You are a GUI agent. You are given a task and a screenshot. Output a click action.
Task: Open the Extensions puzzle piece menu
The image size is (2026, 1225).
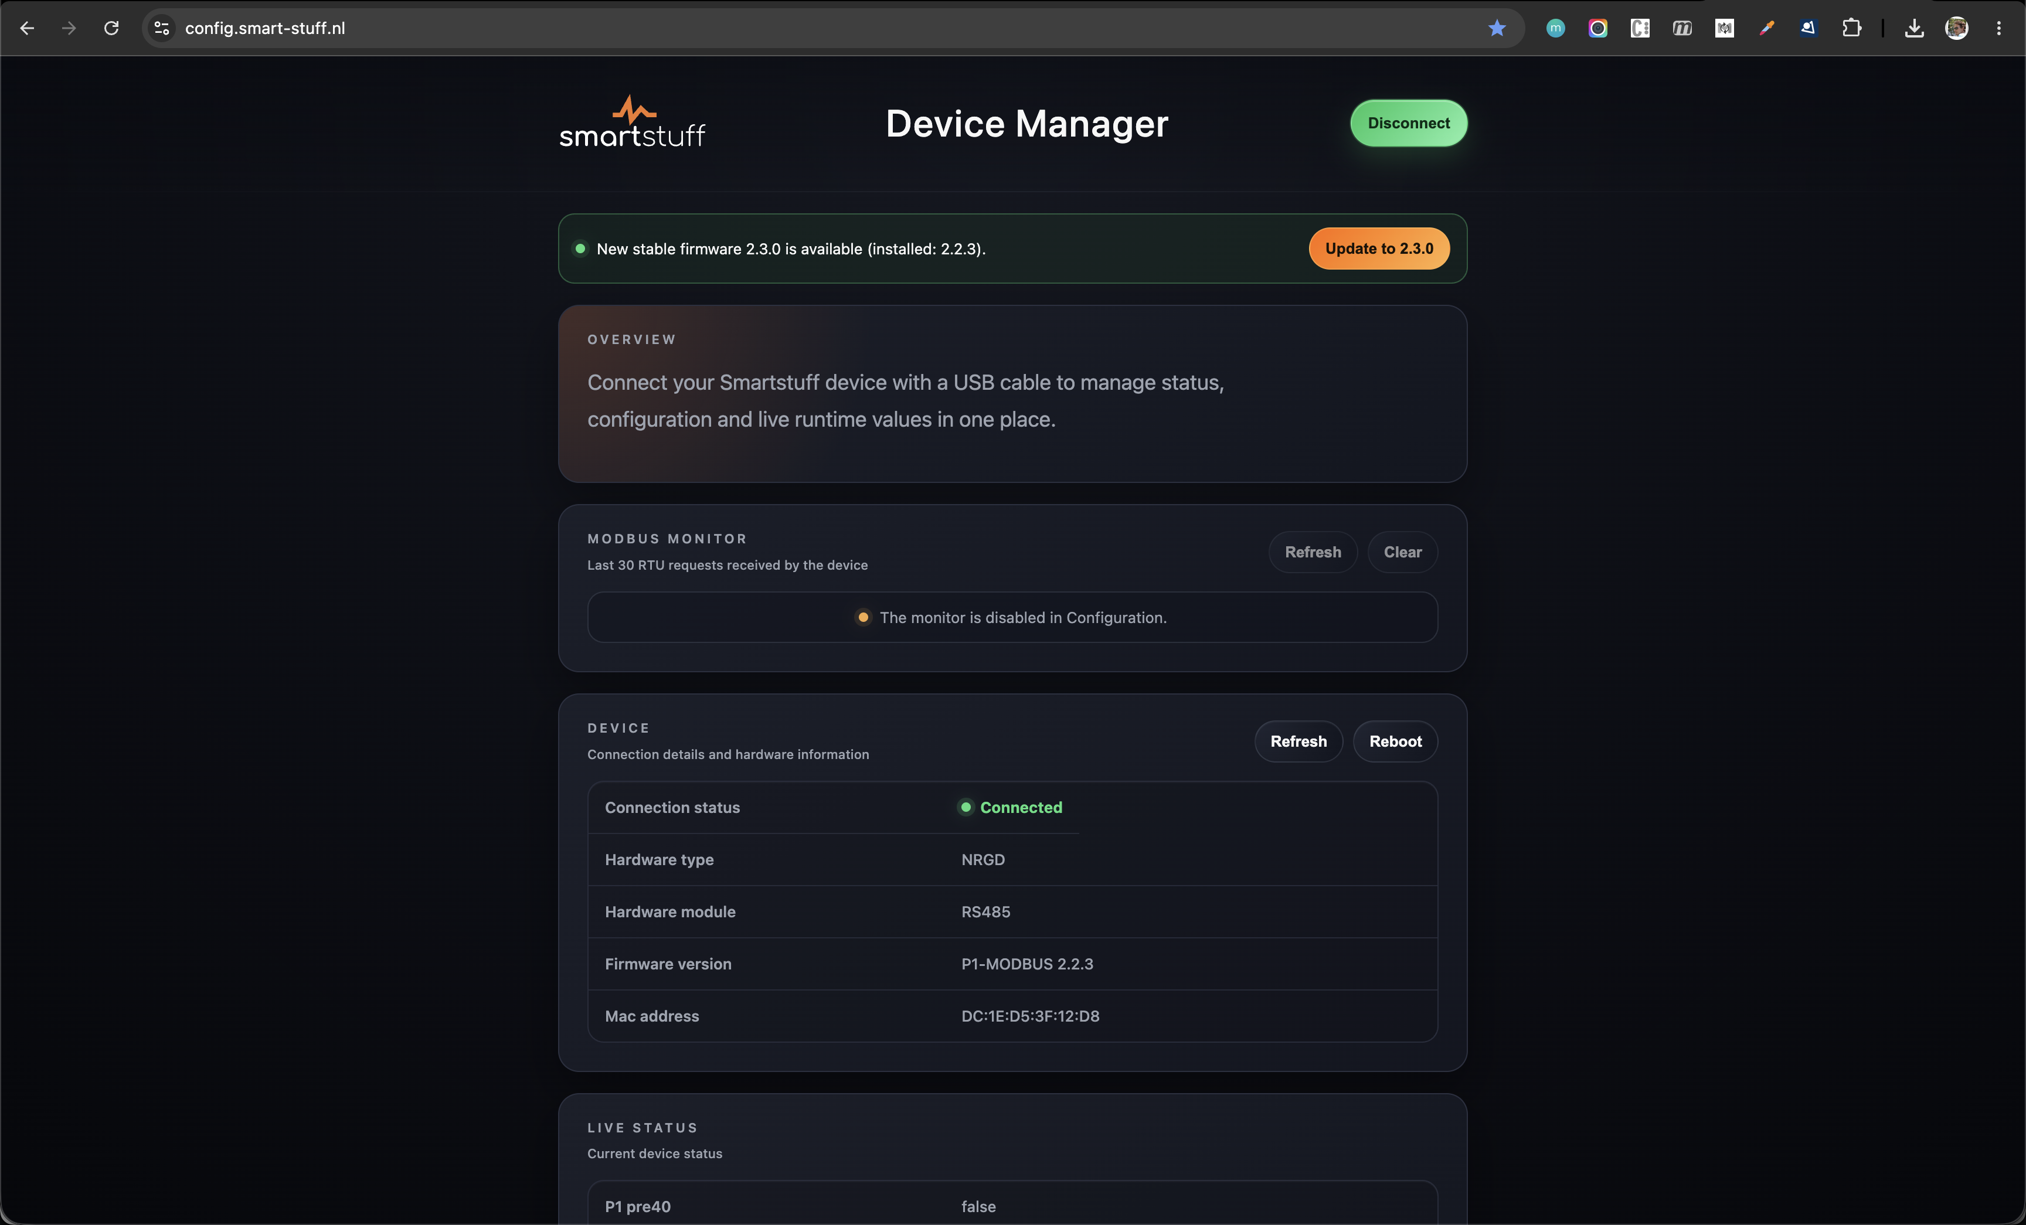1851,28
